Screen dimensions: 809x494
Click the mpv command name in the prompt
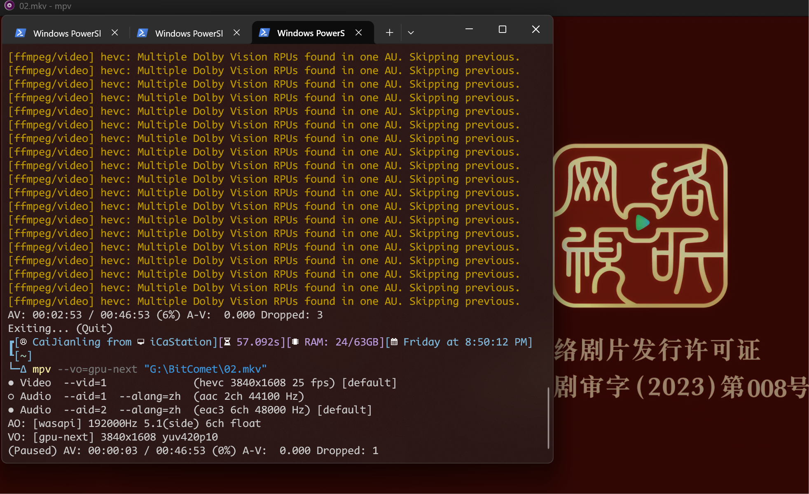click(42, 369)
